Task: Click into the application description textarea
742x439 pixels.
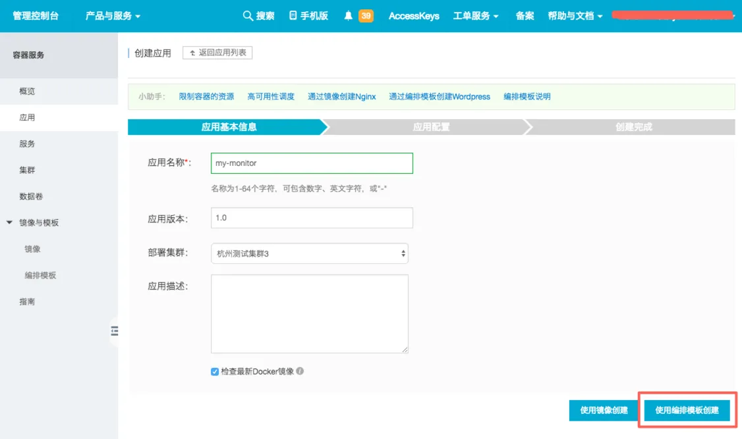Action: pyautogui.click(x=310, y=314)
